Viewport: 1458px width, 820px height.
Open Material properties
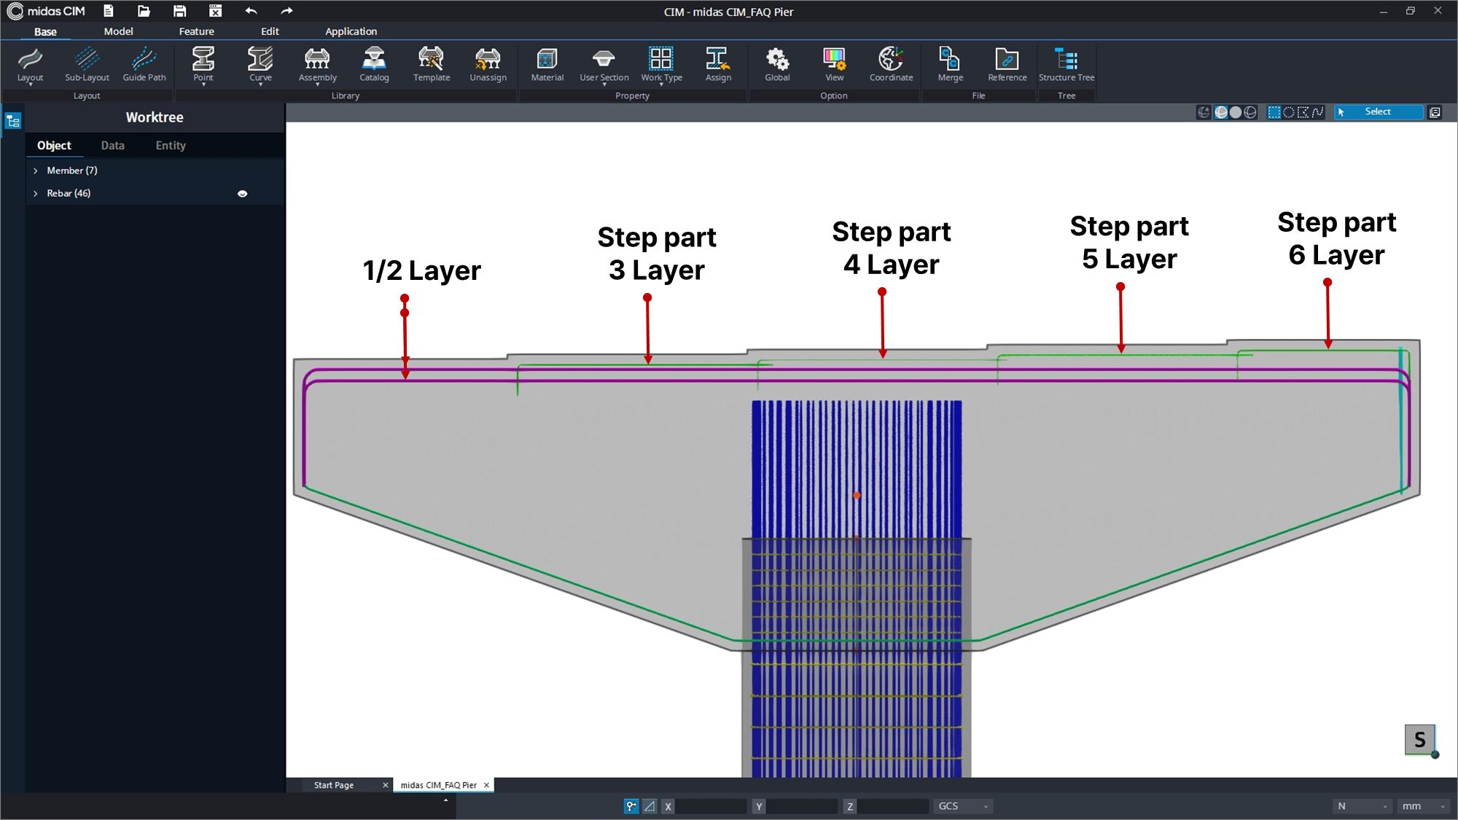(x=547, y=64)
